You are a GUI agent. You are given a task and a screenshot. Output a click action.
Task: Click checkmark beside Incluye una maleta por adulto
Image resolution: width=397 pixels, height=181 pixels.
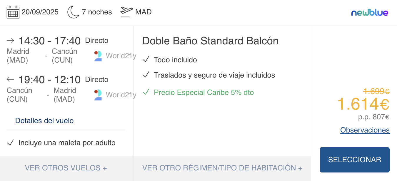pyautogui.click(x=11, y=143)
